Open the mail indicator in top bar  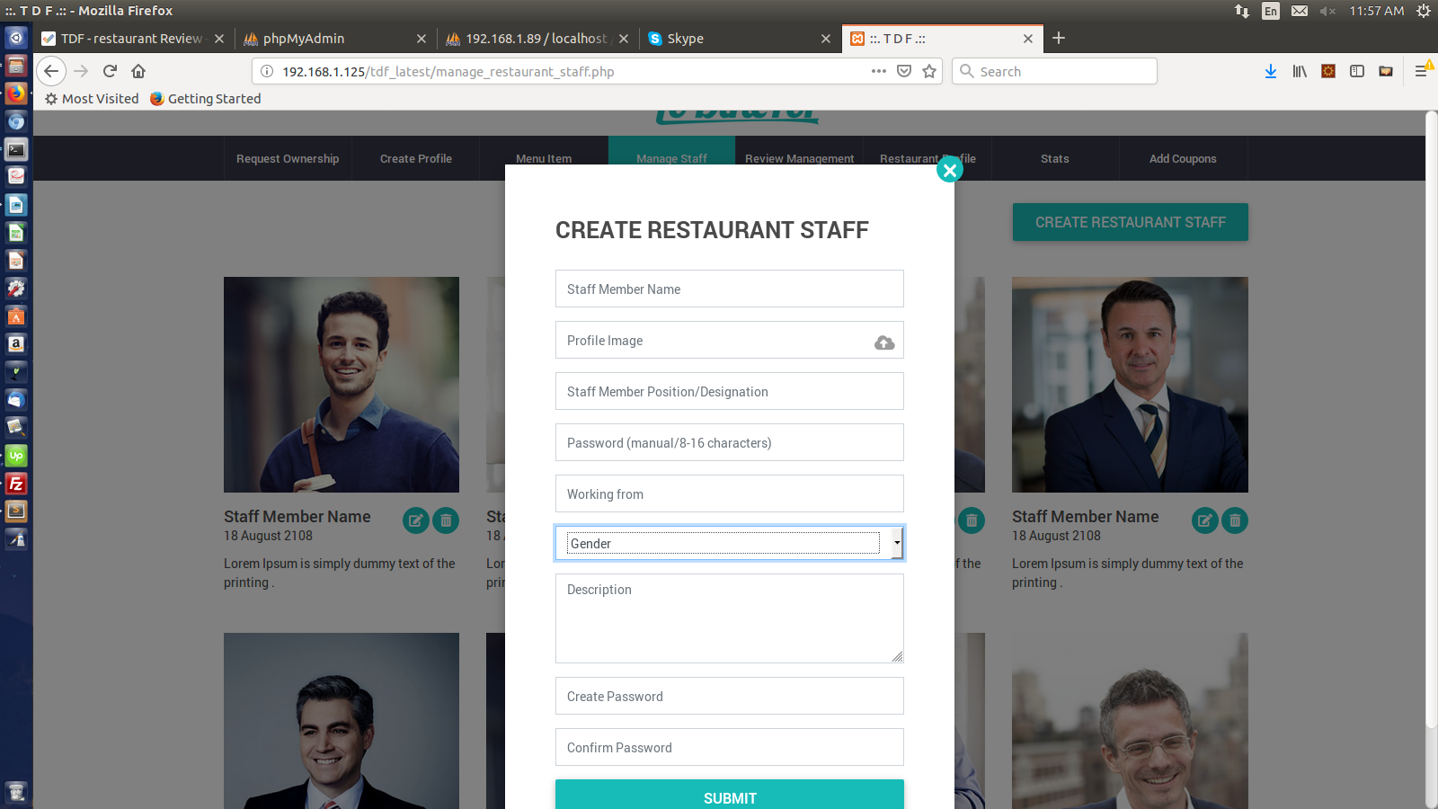coord(1300,11)
